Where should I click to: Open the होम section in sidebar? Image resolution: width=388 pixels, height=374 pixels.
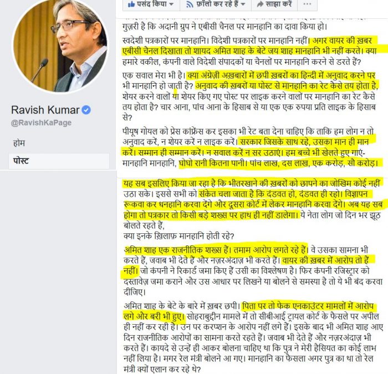[19, 143]
